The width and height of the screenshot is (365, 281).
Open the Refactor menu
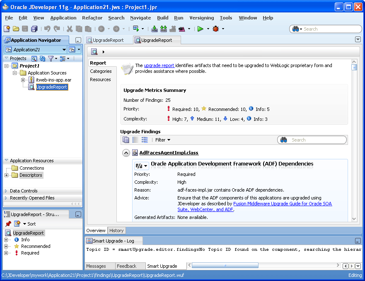(92, 18)
